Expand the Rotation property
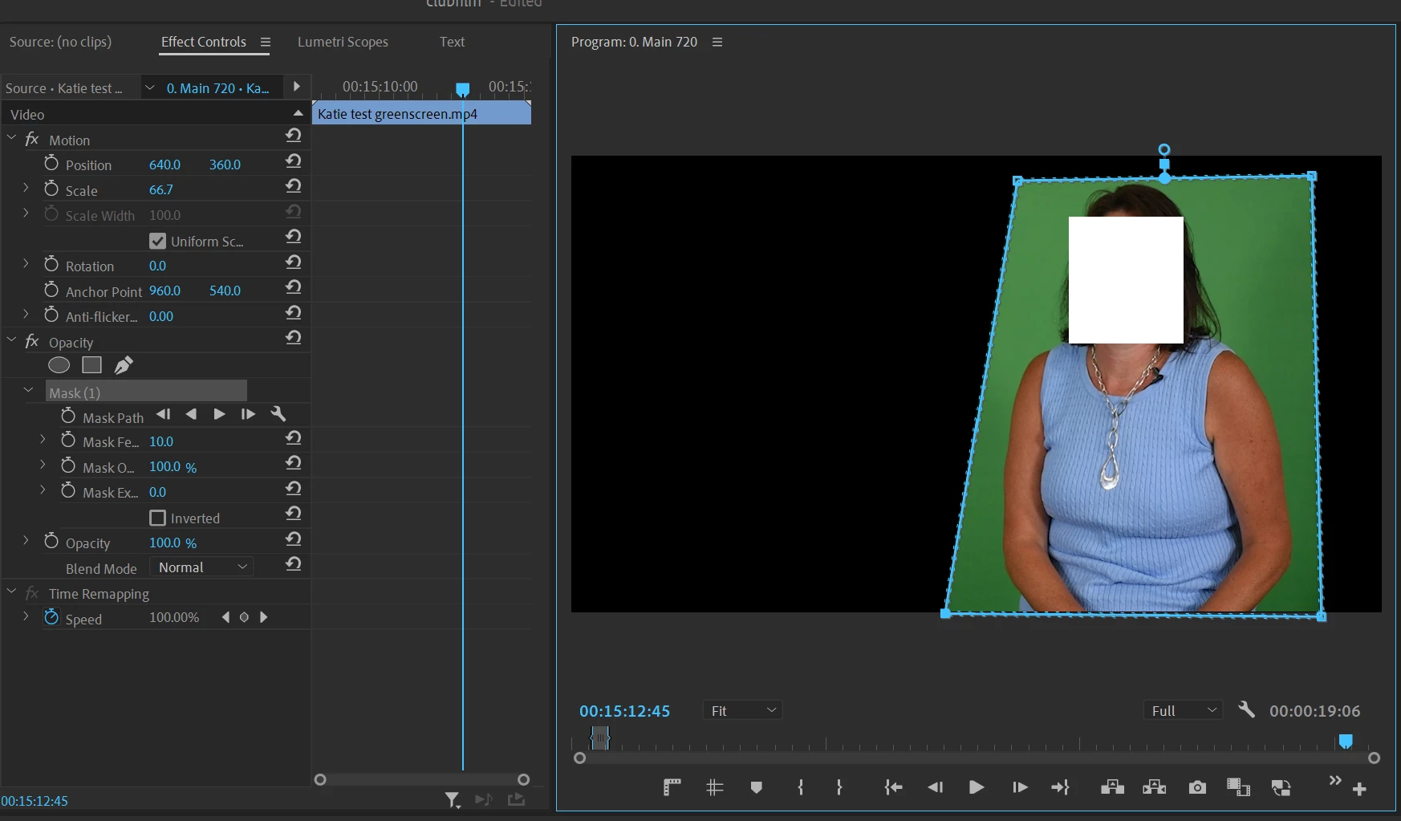This screenshot has height=821, width=1401. point(26,263)
